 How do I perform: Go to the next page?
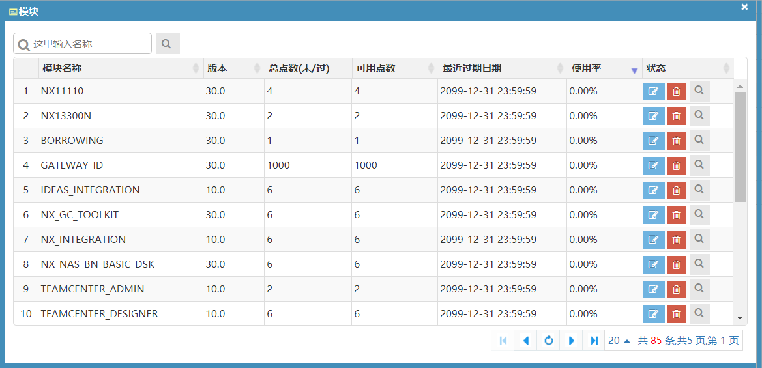[x=572, y=341]
